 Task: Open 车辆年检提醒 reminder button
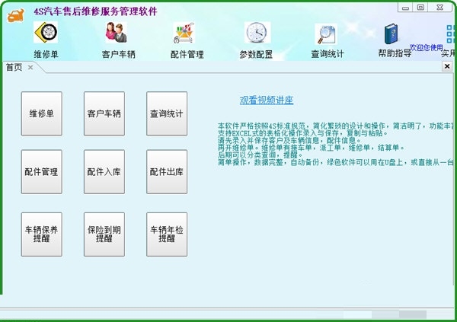click(x=167, y=234)
